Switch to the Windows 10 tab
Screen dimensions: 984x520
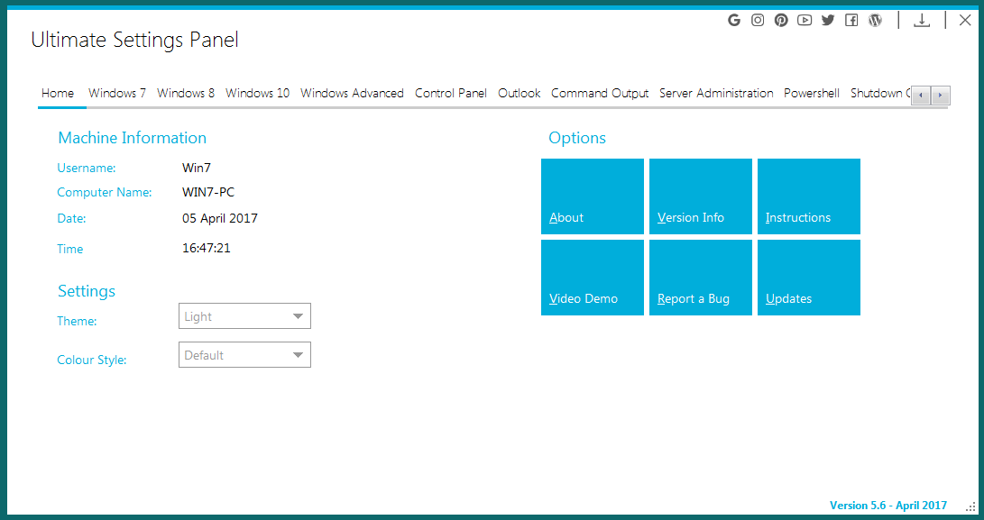(x=257, y=93)
